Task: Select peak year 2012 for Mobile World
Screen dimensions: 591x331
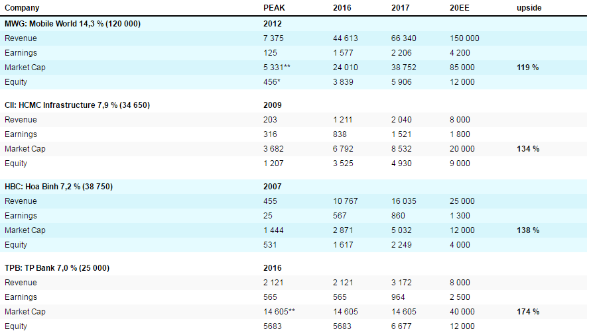Action: pyautogui.click(x=273, y=24)
